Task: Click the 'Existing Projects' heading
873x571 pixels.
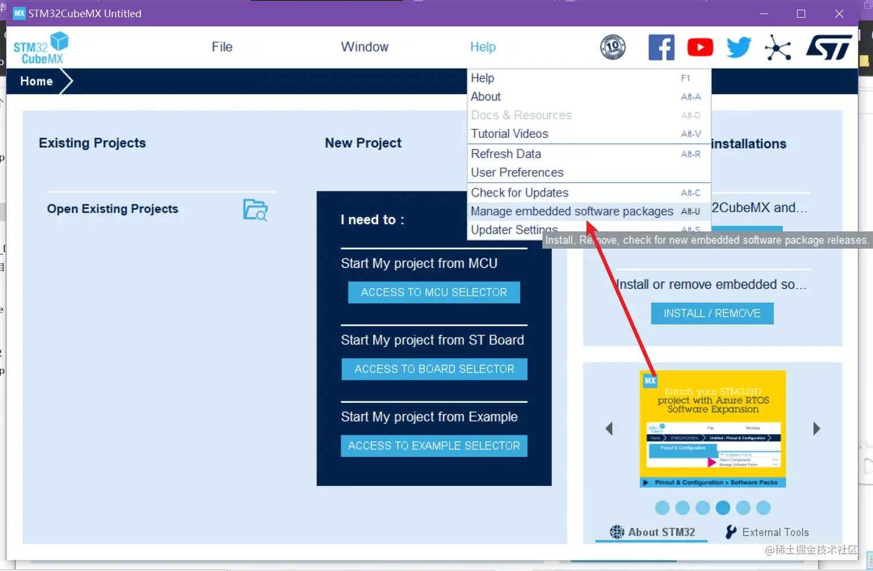Action: point(92,143)
